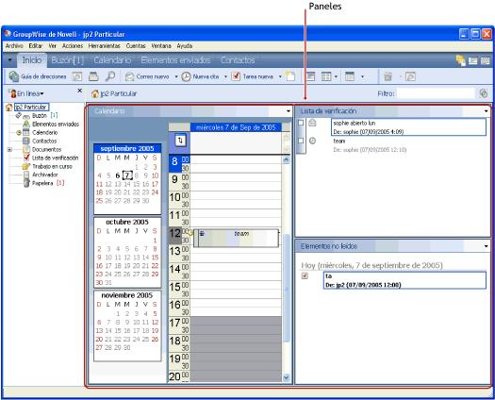Select Papelera folder in tree

42,183
